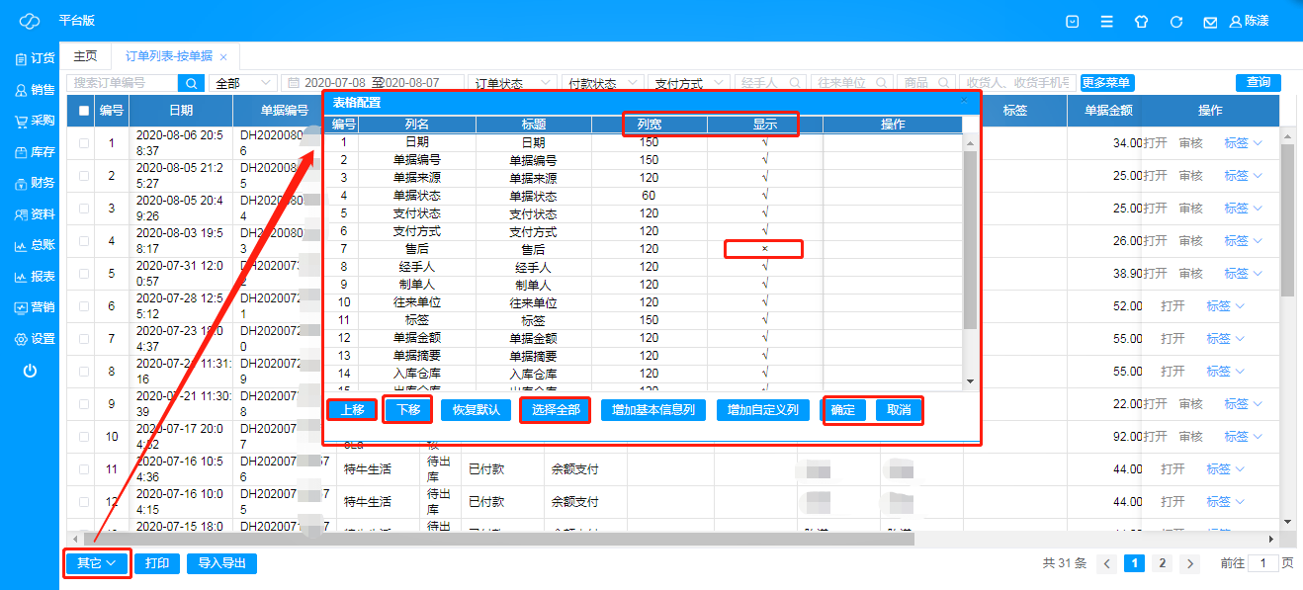
Task: Close the 订单列表-按单据 tab with its x
Action: click(223, 57)
